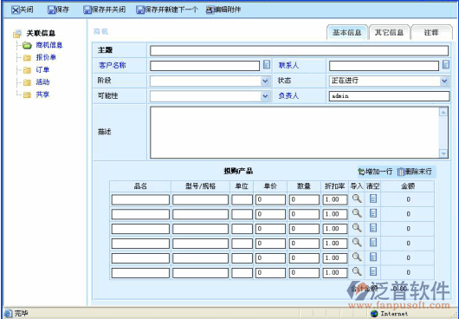459x319 pixels.
Task: Click the 联系人 lookup icon
Action: coord(445,65)
